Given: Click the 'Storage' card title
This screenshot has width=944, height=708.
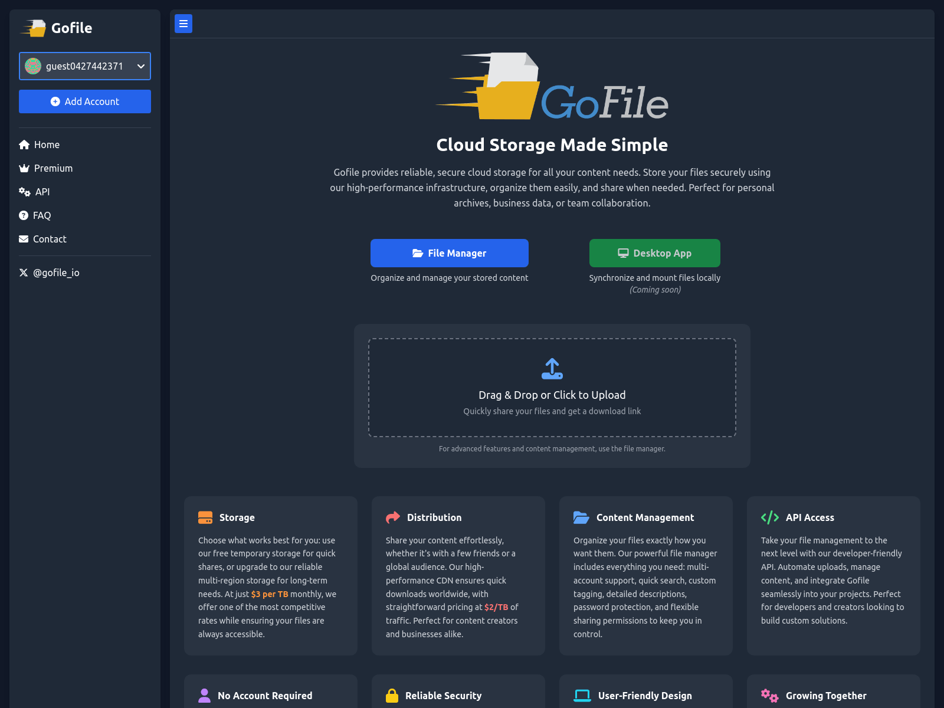Looking at the screenshot, I should click(x=237, y=517).
